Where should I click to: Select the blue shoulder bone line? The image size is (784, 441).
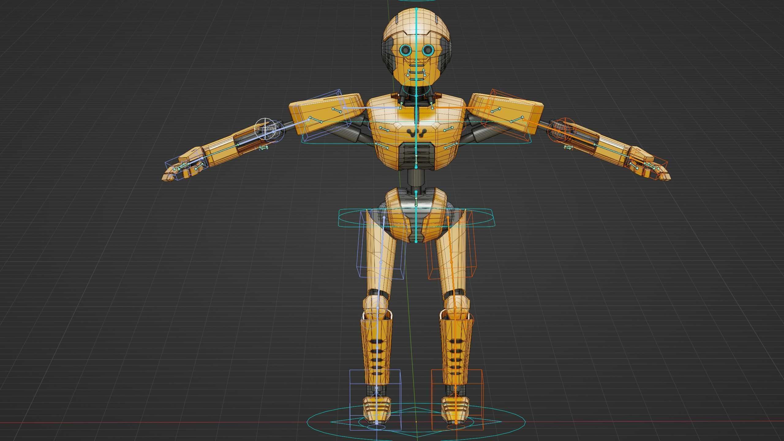[372, 108]
